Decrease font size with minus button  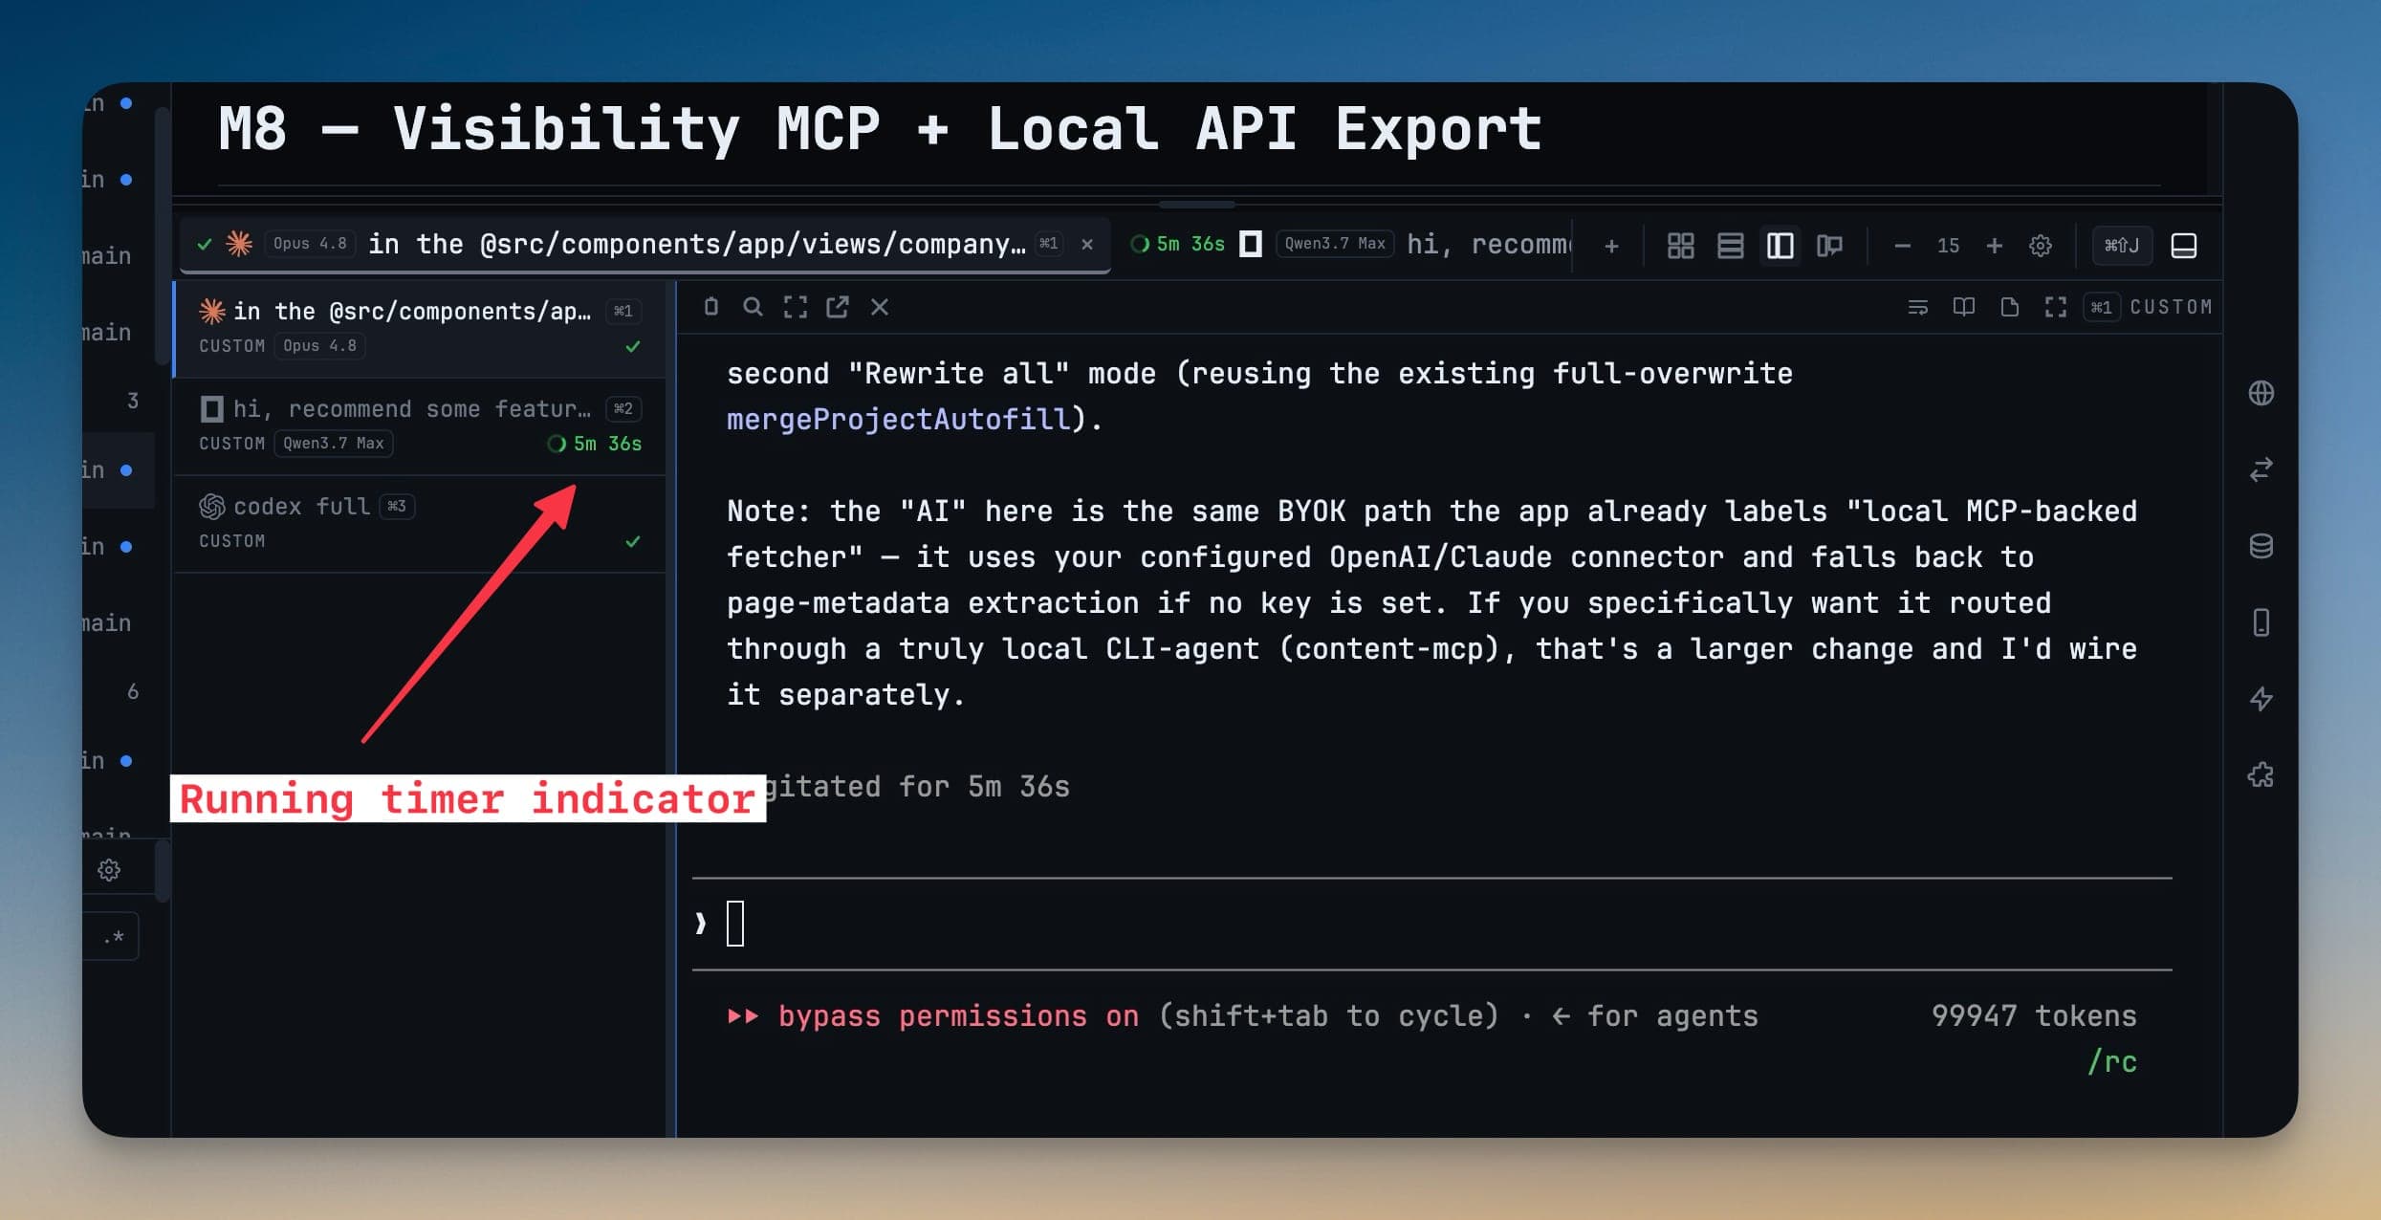point(1902,246)
